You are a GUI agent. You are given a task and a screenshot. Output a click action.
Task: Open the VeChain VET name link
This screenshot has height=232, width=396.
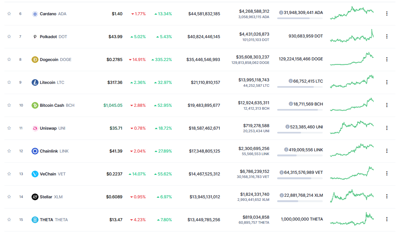(53, 174)
